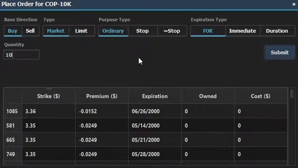Click Owned cell in row 581
The width and height of the screenshot is (298, 168).
point(208,126)
